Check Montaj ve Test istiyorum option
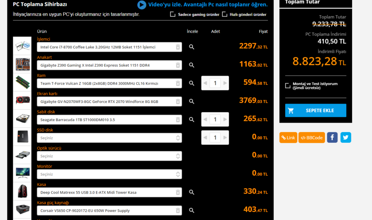Screen dimensions: 372x220 [x=288, y=85]
